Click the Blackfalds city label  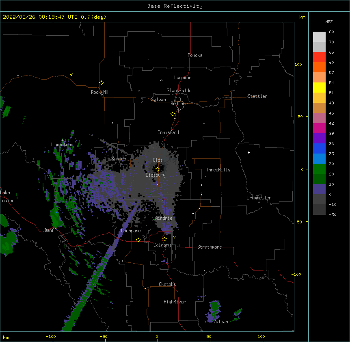click(179, 91)
